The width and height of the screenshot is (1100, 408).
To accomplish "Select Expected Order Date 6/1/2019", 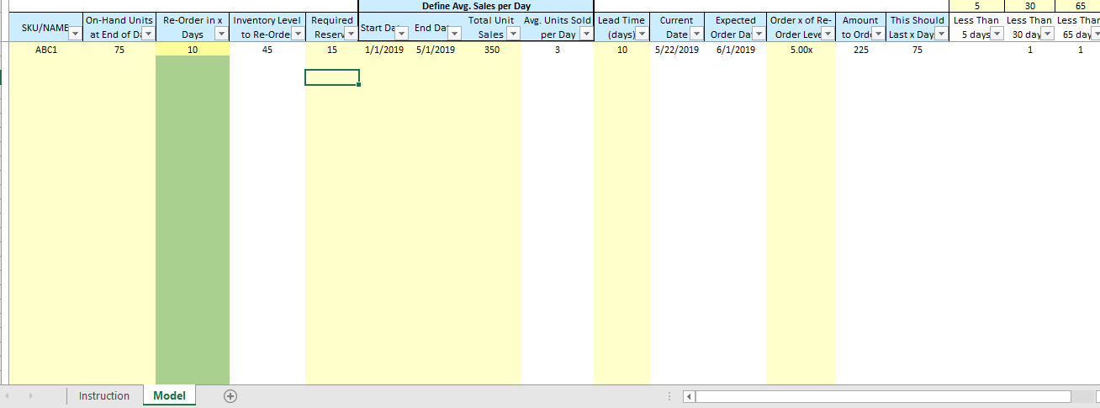I will click(x=736, y=50).
